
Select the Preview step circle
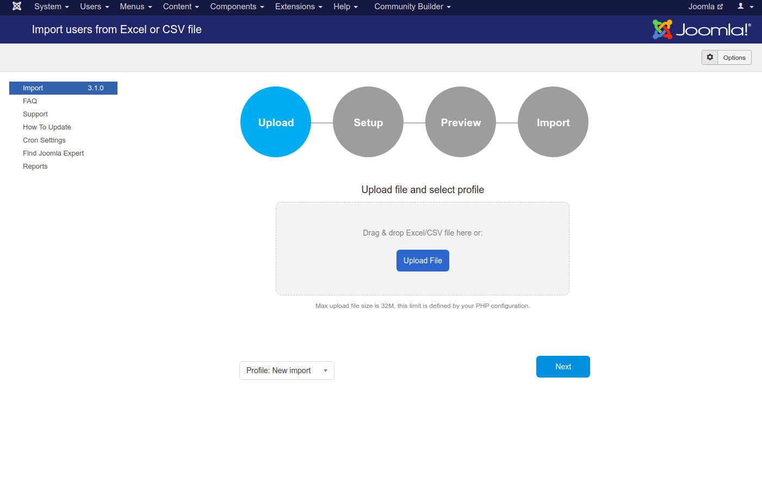(x=461, y=122)
